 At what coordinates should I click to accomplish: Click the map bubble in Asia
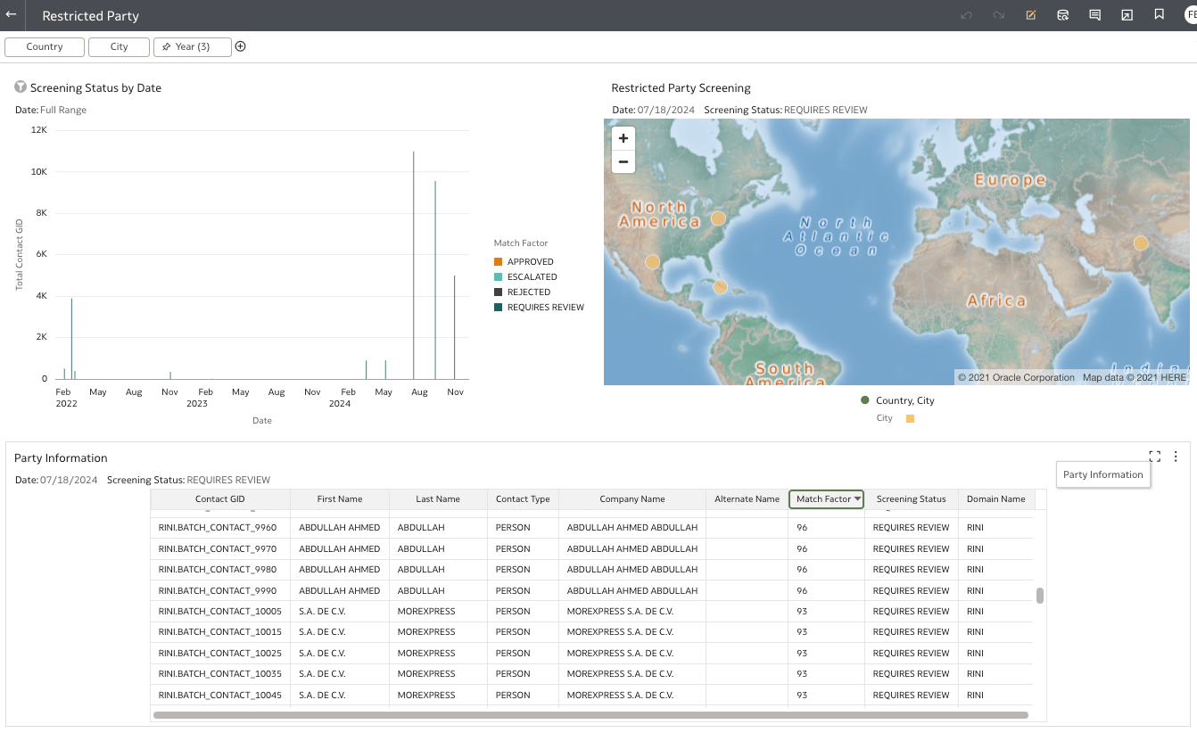tap(1140, 243)
